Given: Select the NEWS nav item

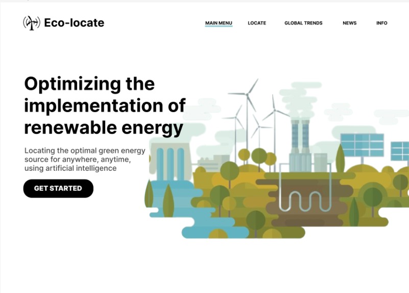Looking at the screenshot, I should coord(350,23).
